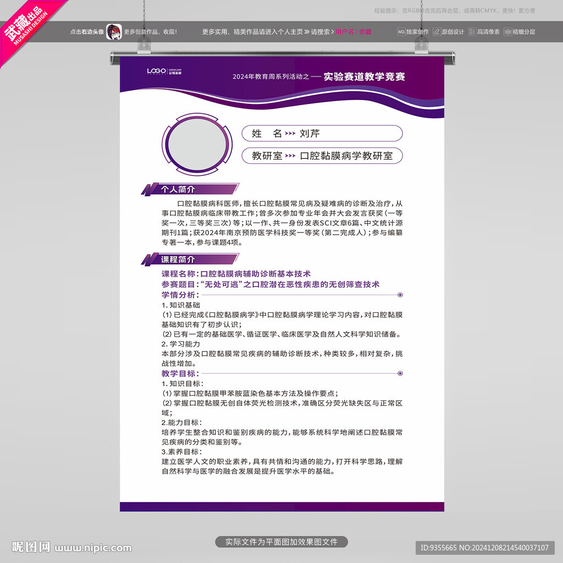
Task: Click the 经验提示 tip line at top
Action: (455, 11)
